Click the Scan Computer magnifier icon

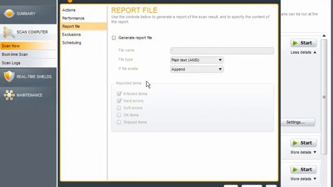[8, 32]
